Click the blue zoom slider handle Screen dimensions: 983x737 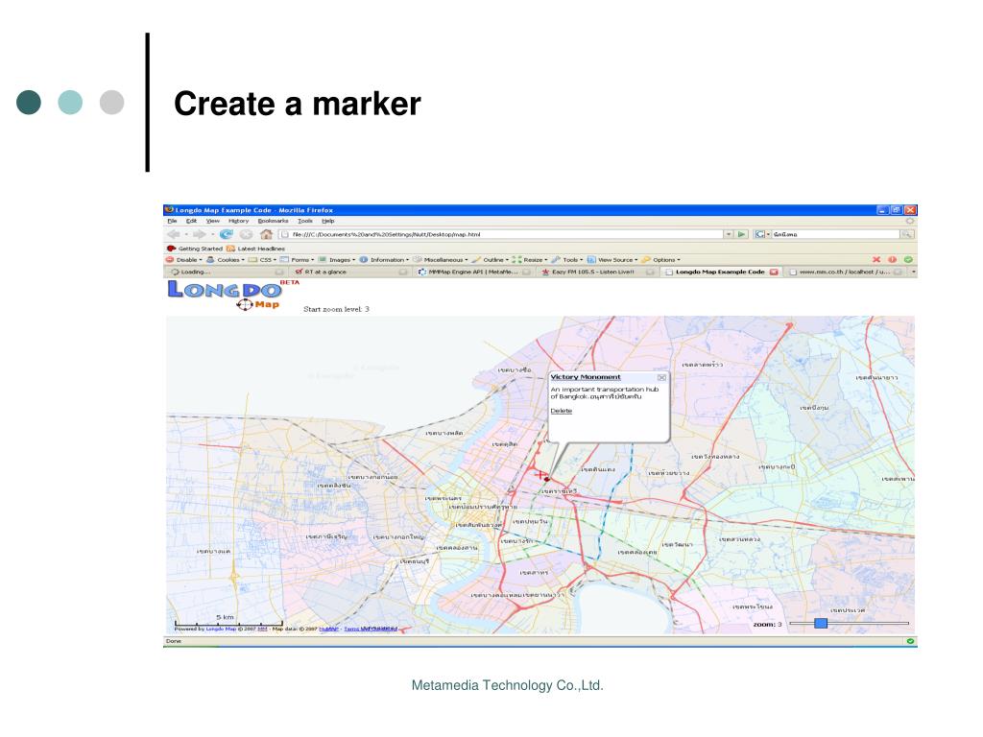(x=821, y=624)
